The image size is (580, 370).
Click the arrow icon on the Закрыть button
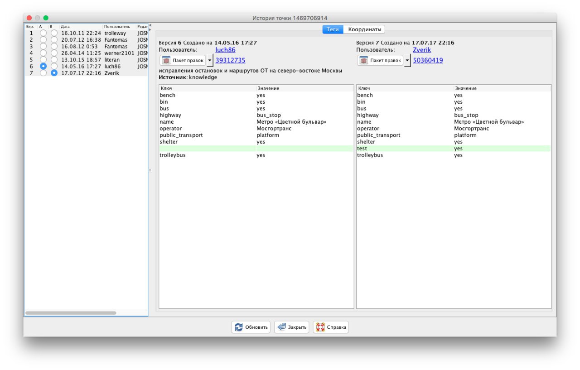(x=281, y=327)
